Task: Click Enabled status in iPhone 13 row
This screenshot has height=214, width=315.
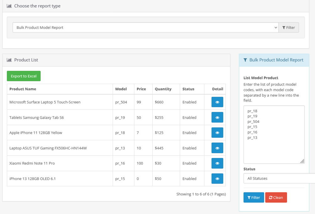Action: point(189,179)
